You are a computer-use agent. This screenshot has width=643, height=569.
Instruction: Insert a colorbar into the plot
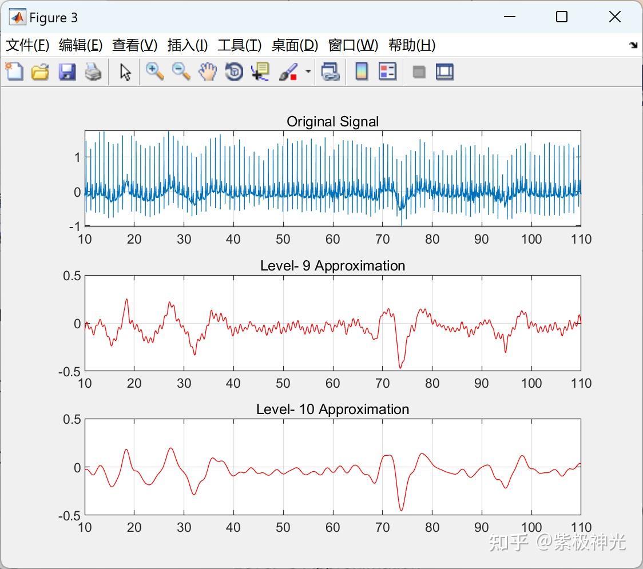[362, 71]
